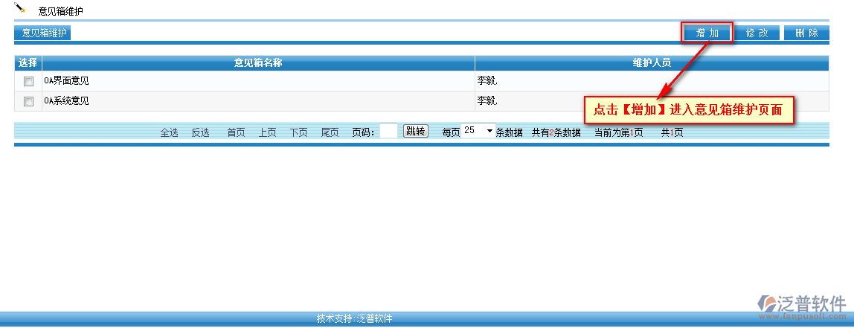Check the box for OA界面意见 row

tap(28, 81)
